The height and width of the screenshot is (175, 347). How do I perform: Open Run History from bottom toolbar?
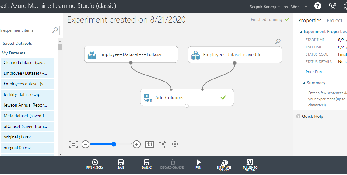coord(95,164)
